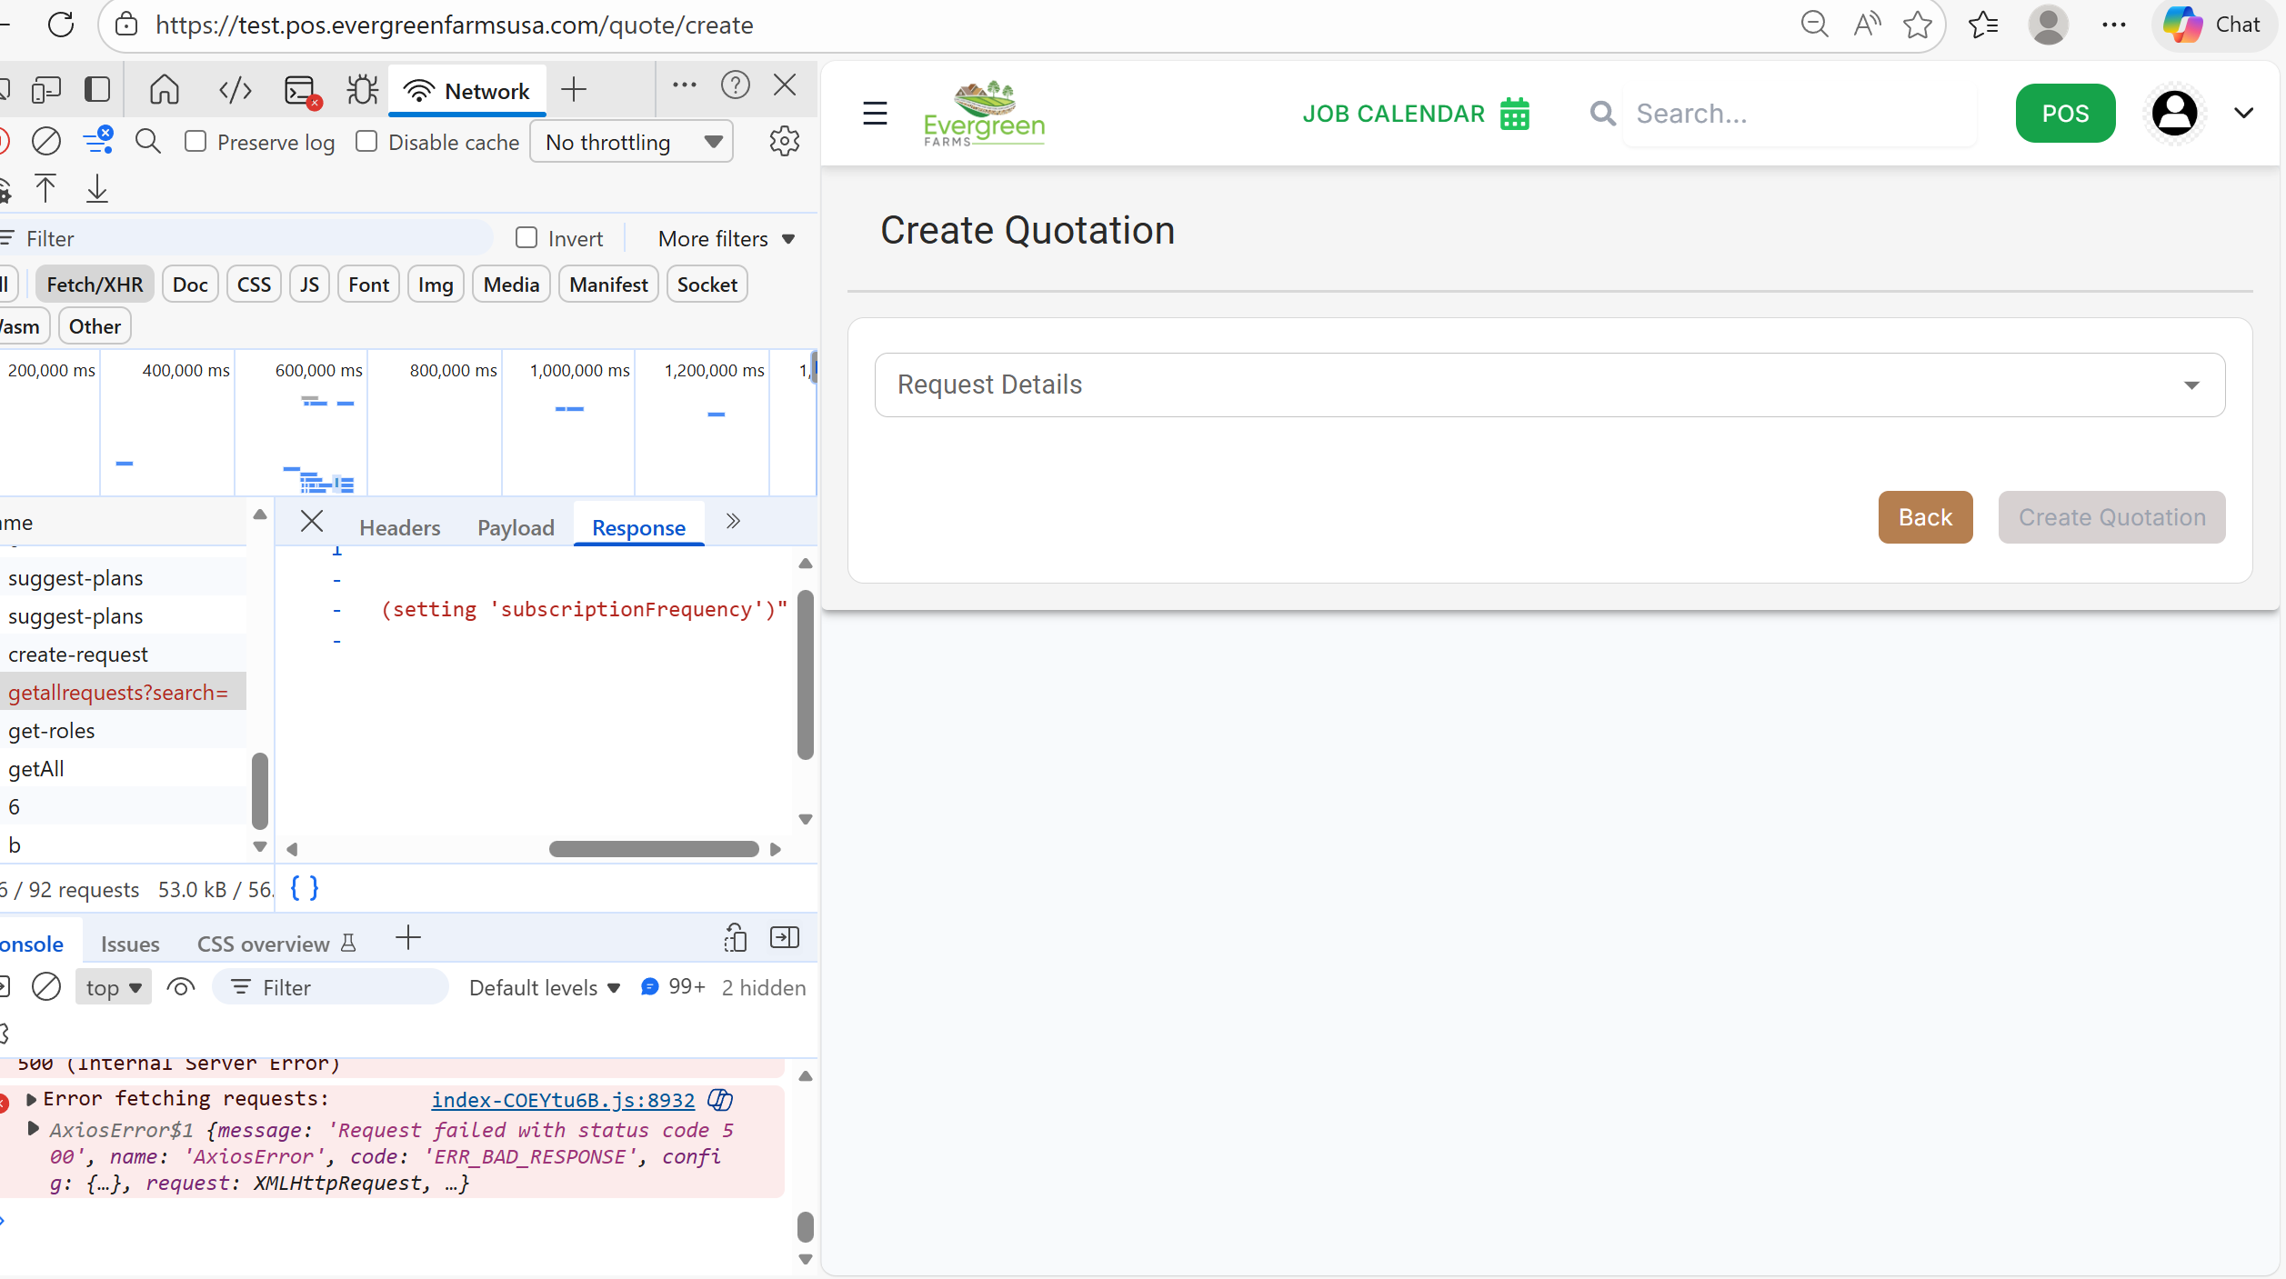The width and height of the screenshot is (2286, 1279).
Task: Open Default levels console dropdown
Action: tap(544, 988)
